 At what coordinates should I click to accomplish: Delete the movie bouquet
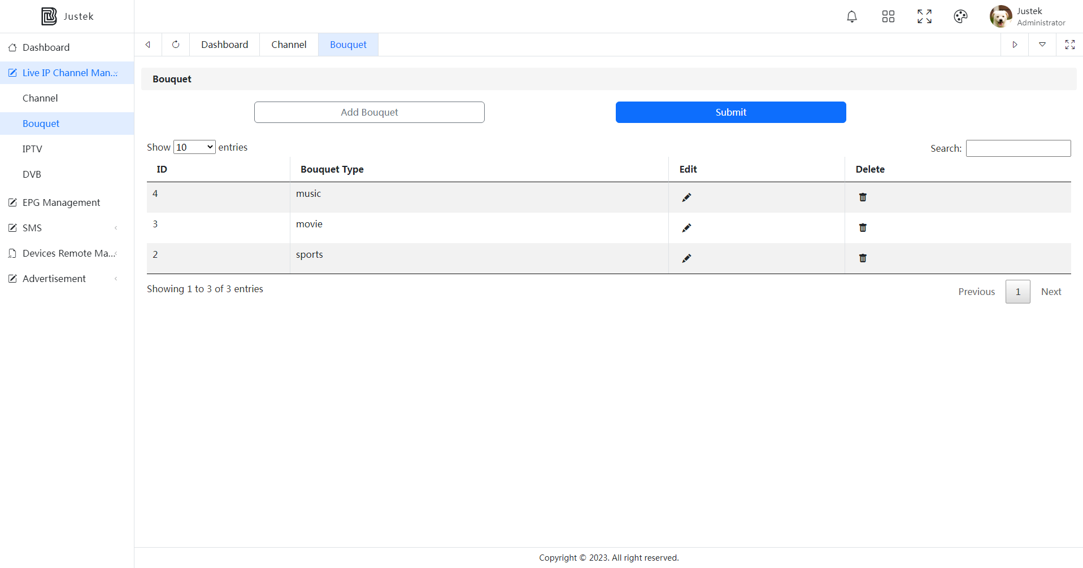(863, 228)
